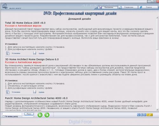Open the Программы tab with floppy icon

[107, 7]
